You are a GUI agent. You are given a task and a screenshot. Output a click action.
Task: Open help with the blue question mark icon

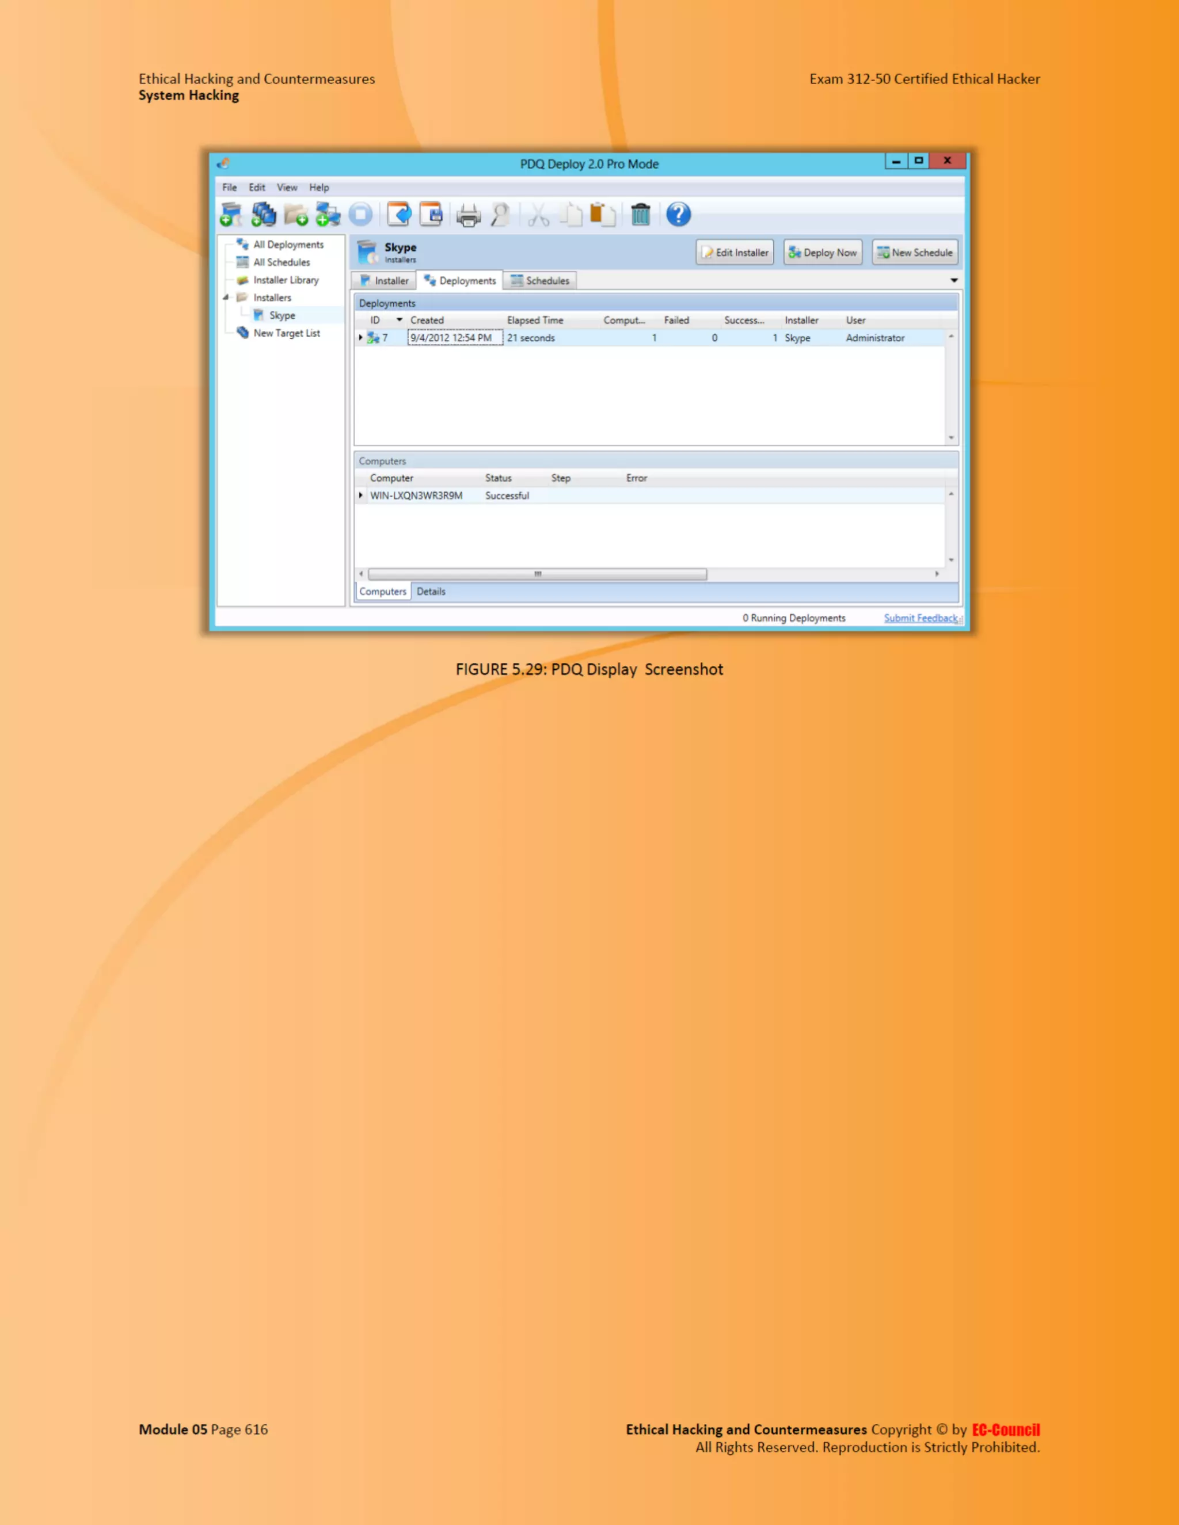(x=678, y=215)
